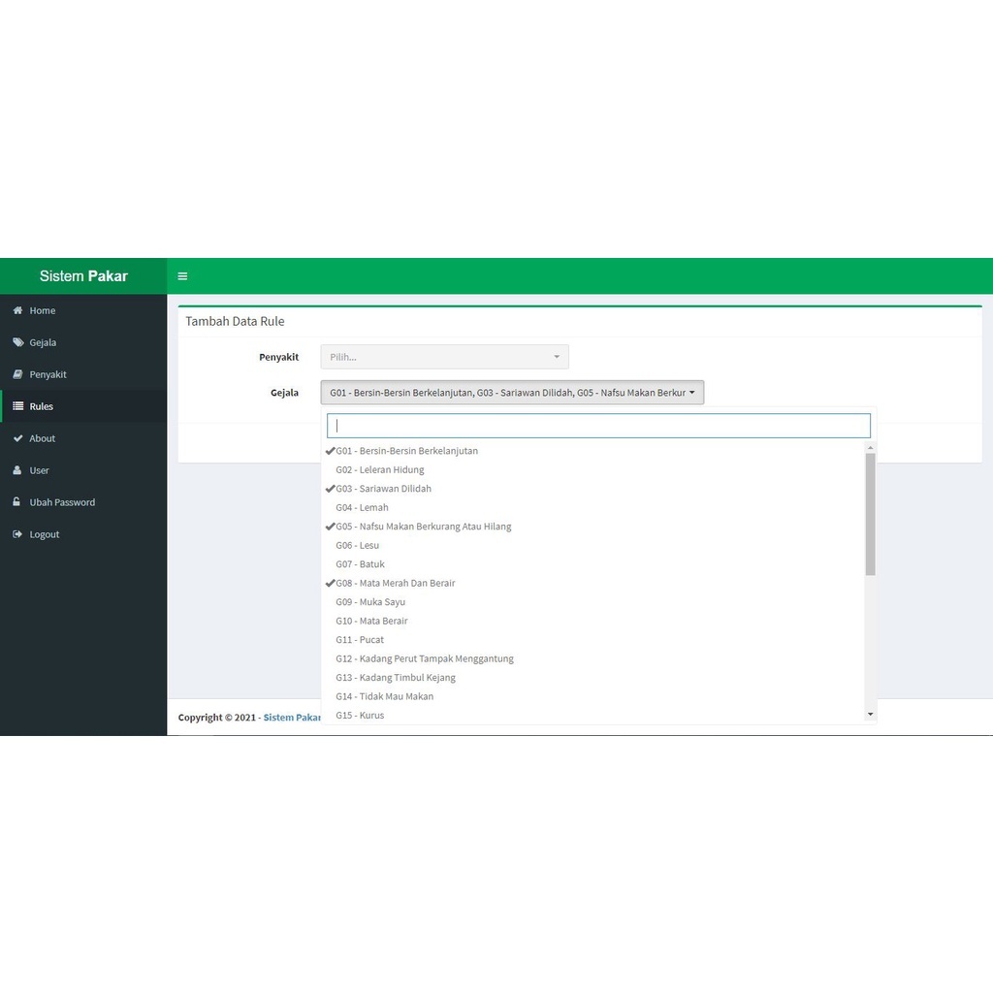This screenshot has width=993, height=993.
Task: Click the Gejala field label
Action: coord(284,393)
